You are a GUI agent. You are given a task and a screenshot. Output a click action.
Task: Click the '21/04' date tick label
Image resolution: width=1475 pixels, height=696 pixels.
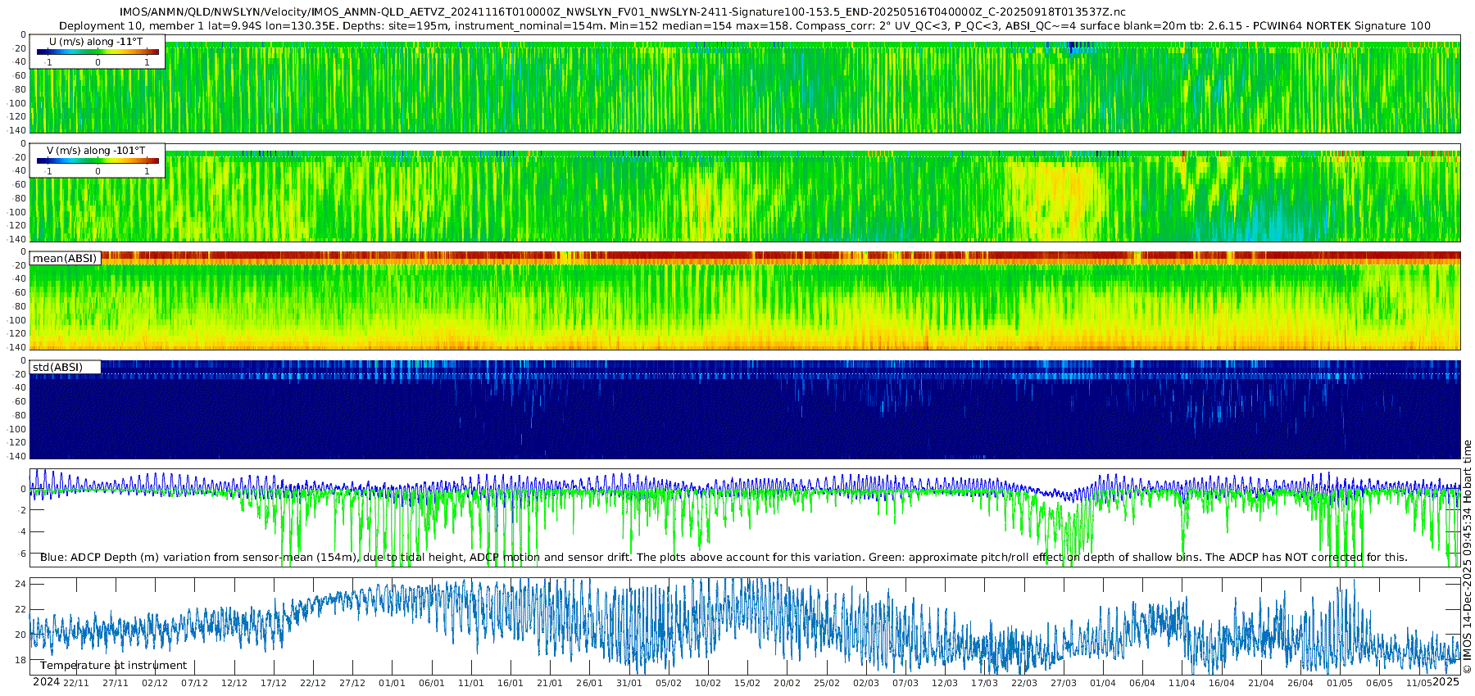pos(1261,683)
